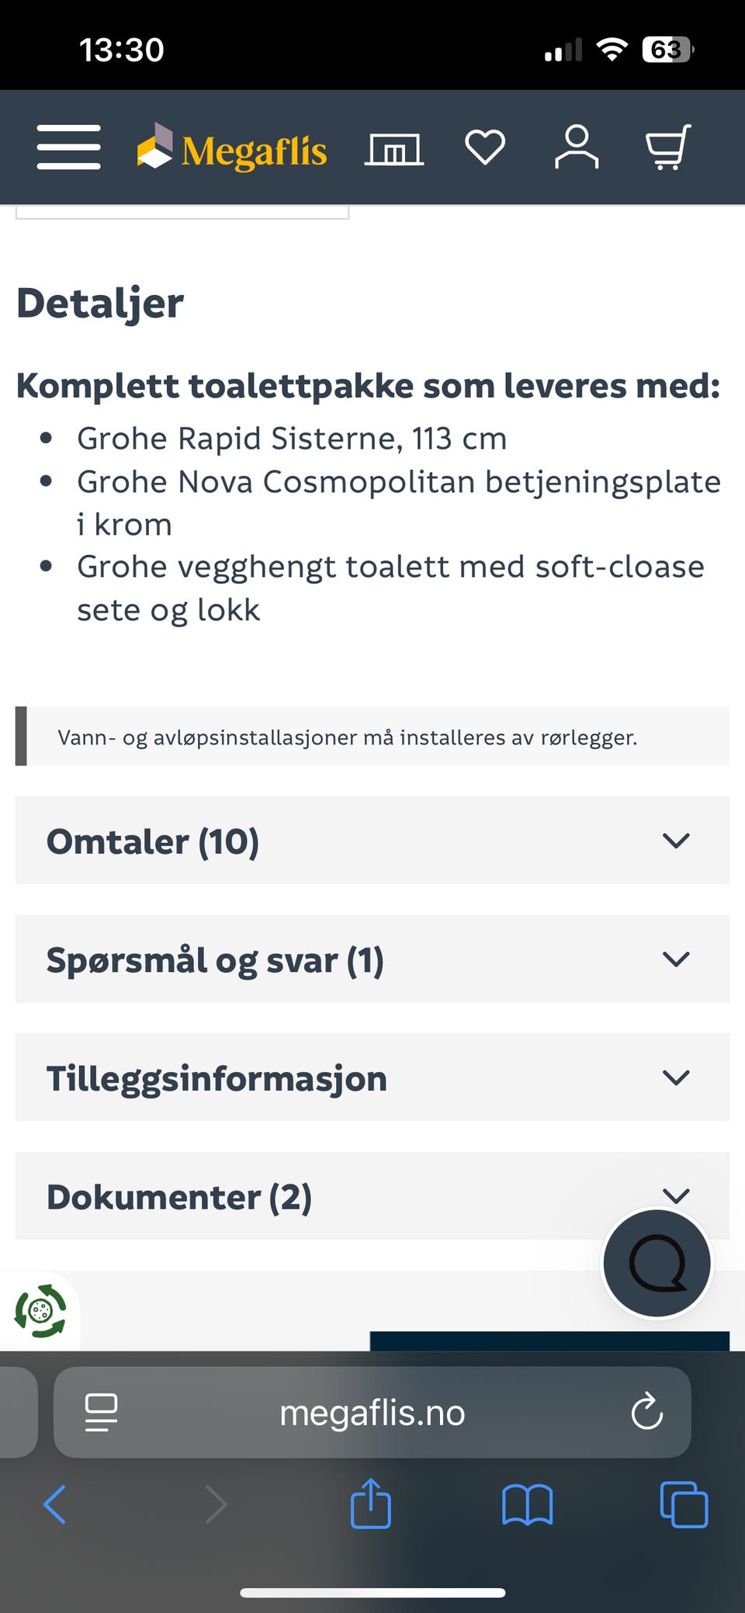Expand the Omtaler (10) section
745x1613 pixels.
point(372,841)
